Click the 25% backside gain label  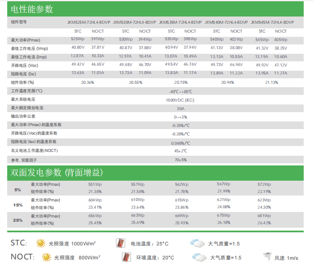coord(18,220)
